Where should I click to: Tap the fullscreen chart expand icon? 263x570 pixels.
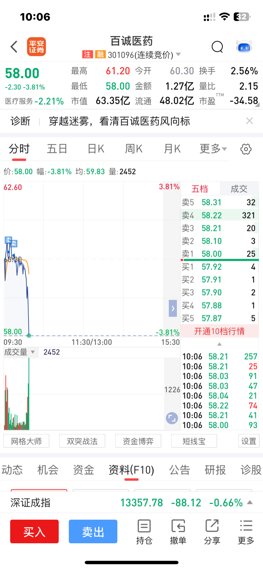pyautogui.click(x=172, y=418)
